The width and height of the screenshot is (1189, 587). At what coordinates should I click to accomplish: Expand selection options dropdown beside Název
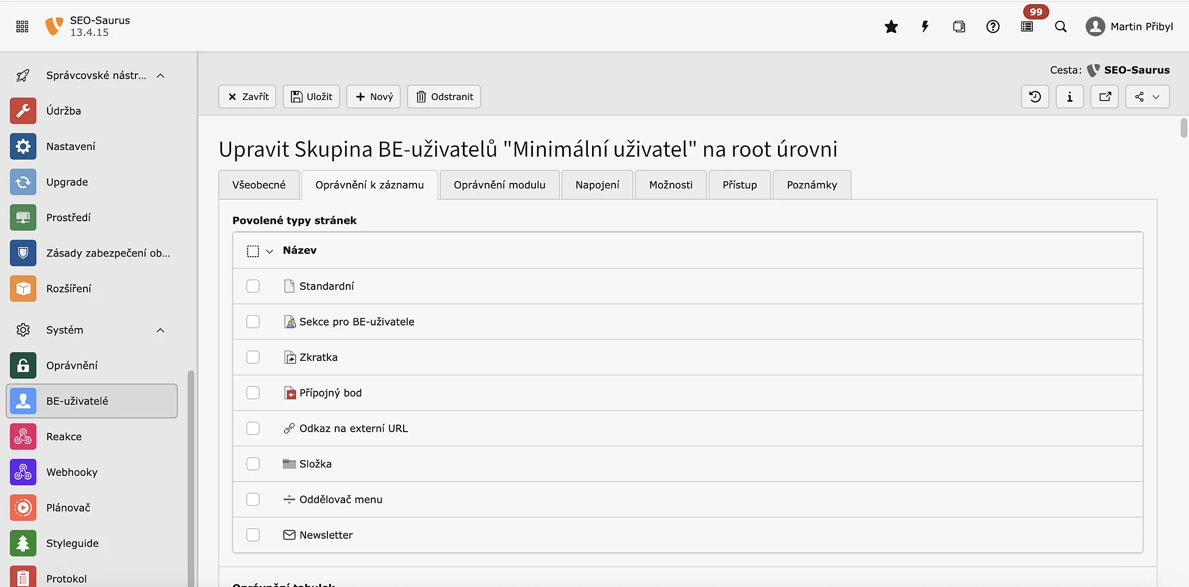[x=270, y=251]
